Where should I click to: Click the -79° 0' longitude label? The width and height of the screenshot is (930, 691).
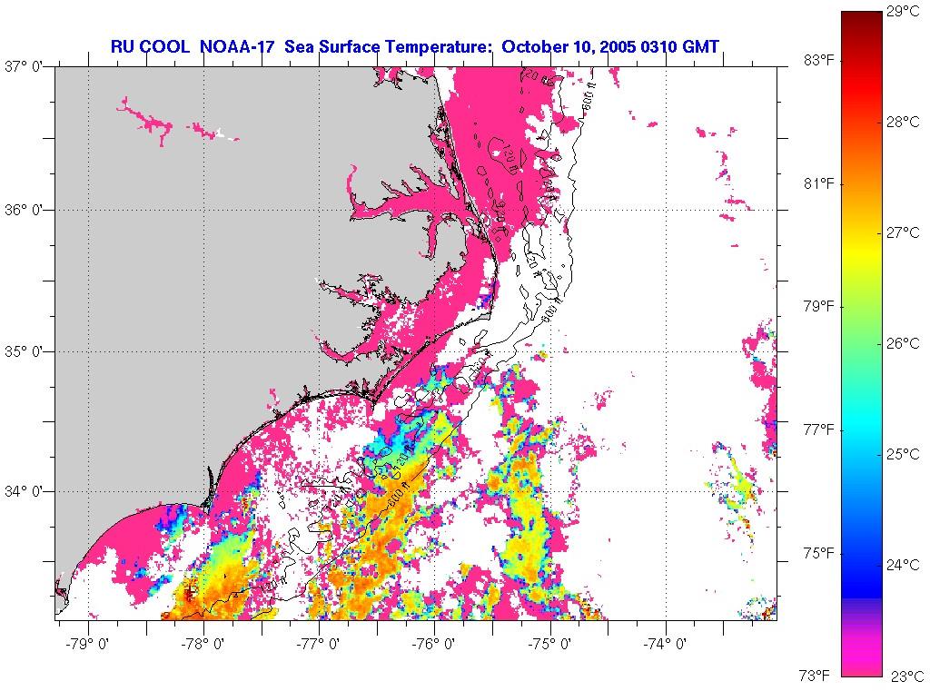pyautogui.click(x=86, y=643)
